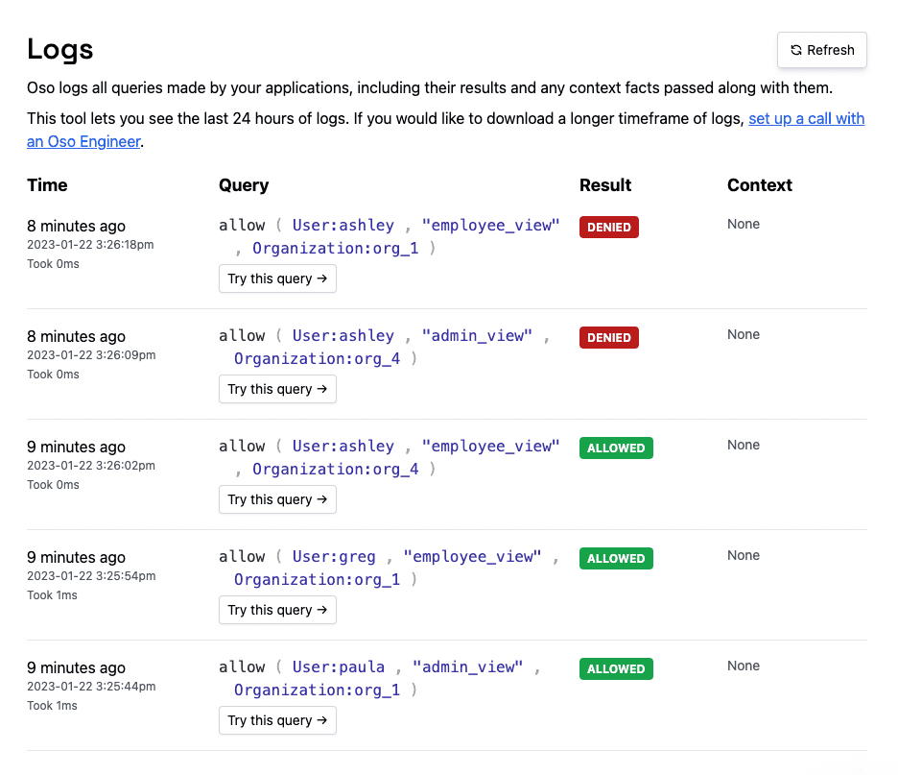Select the User:greg text in the query
The height and width of the screenshot is (775, 898).
pyautogui.click(x=334, y=557)
